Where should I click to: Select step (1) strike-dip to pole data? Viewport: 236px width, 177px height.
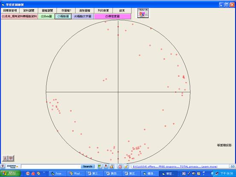(x=19, y=16)
